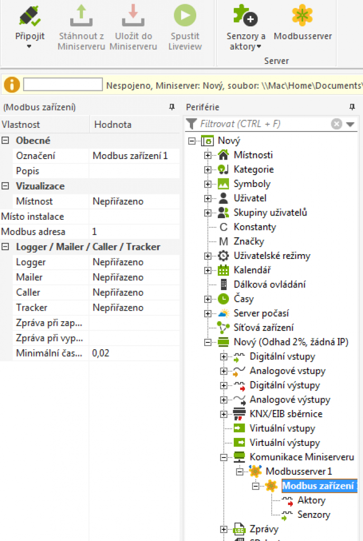Click the Mailer value Nepřiřazeno
The height and width of the screenshot is (541, 363).
tap(135, 277)
